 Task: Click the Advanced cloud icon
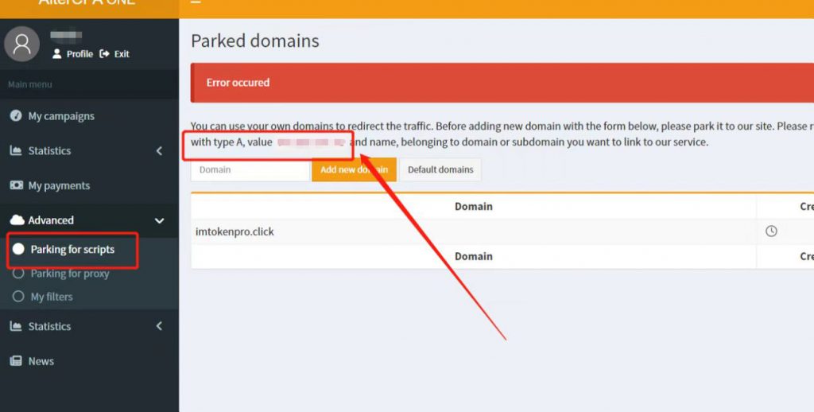pos(17,220)
